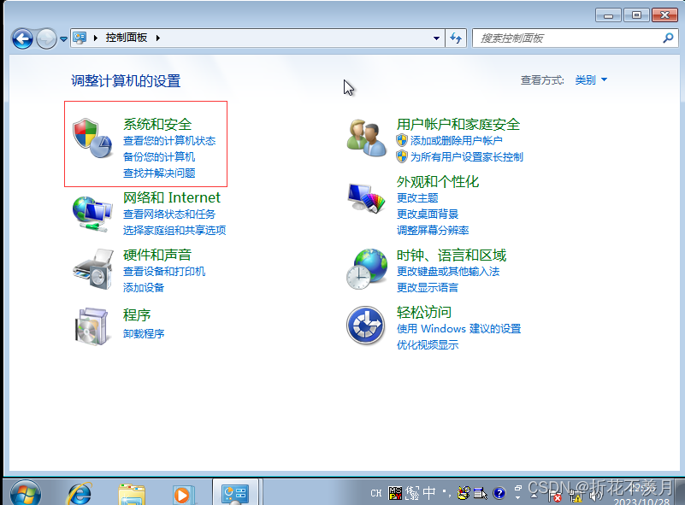The image size is (685, 505).
Task: Click 备份您的计算机 link
Action: pyautogui.click(x=159, y=156)
